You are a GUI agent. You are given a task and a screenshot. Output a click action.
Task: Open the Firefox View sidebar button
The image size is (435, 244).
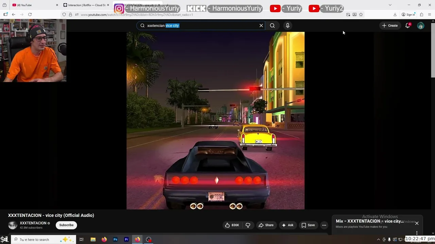pos(5,15)
